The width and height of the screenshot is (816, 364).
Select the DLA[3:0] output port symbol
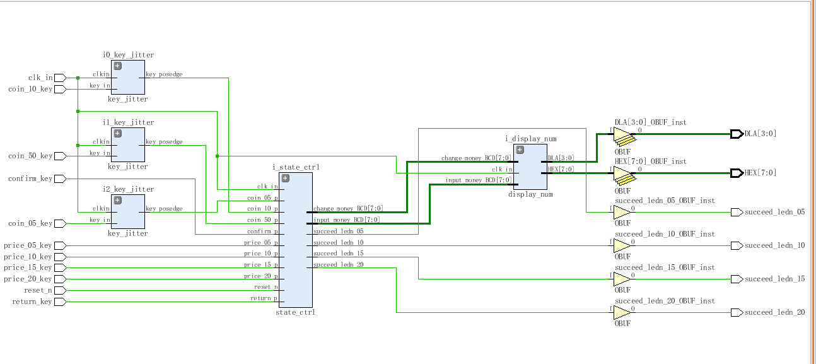pos(737,134)
